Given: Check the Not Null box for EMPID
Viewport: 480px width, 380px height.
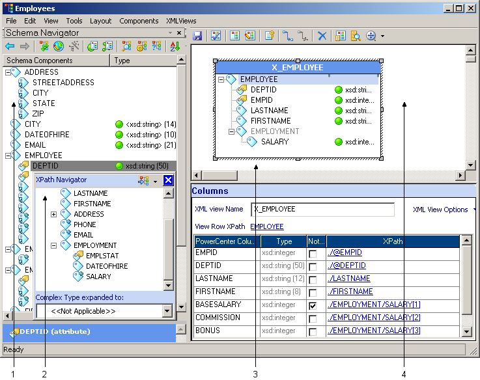Looking at the screenshot, I should click(x=313, y=253).
